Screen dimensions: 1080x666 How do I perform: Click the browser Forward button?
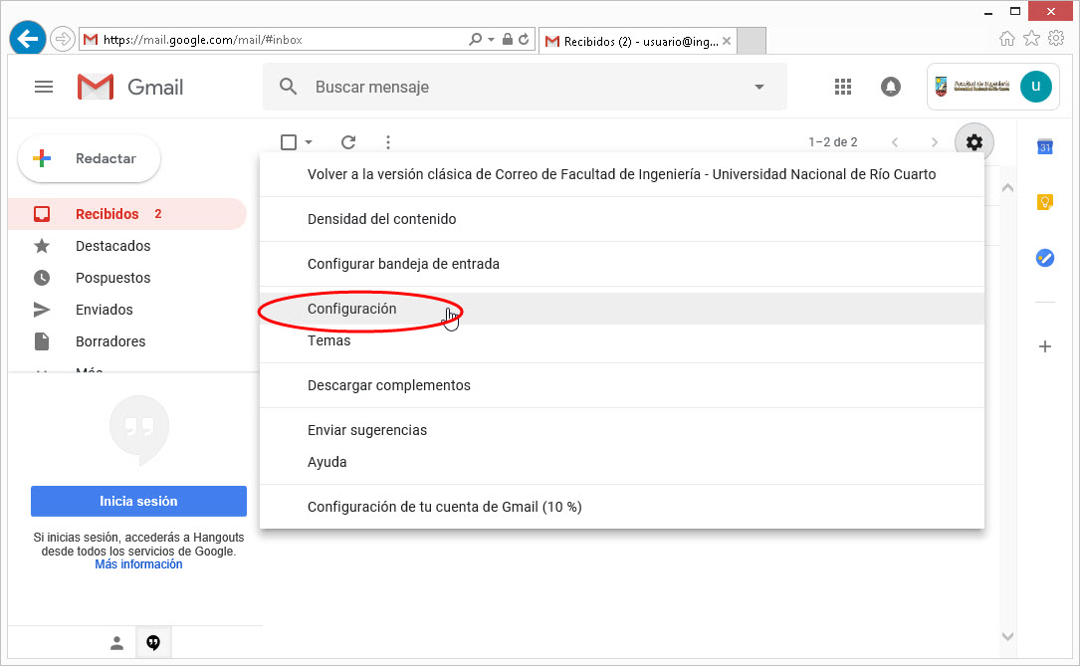pyautogui.click(x=63, y=39)
